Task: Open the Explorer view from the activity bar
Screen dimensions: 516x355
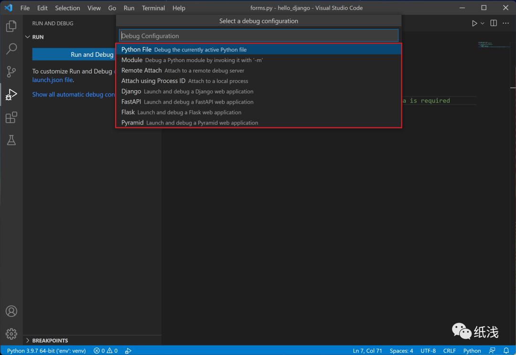Action: pos(11,26)
